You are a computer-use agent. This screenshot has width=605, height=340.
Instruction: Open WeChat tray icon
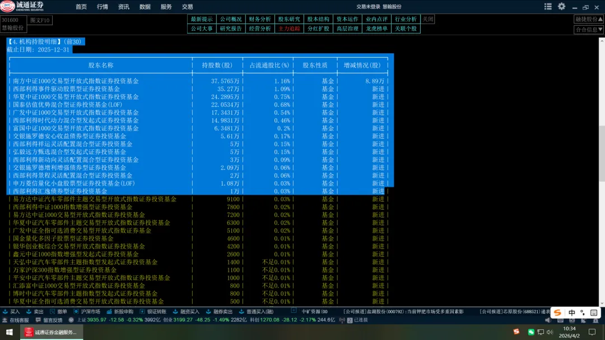(x=531, y=332)
